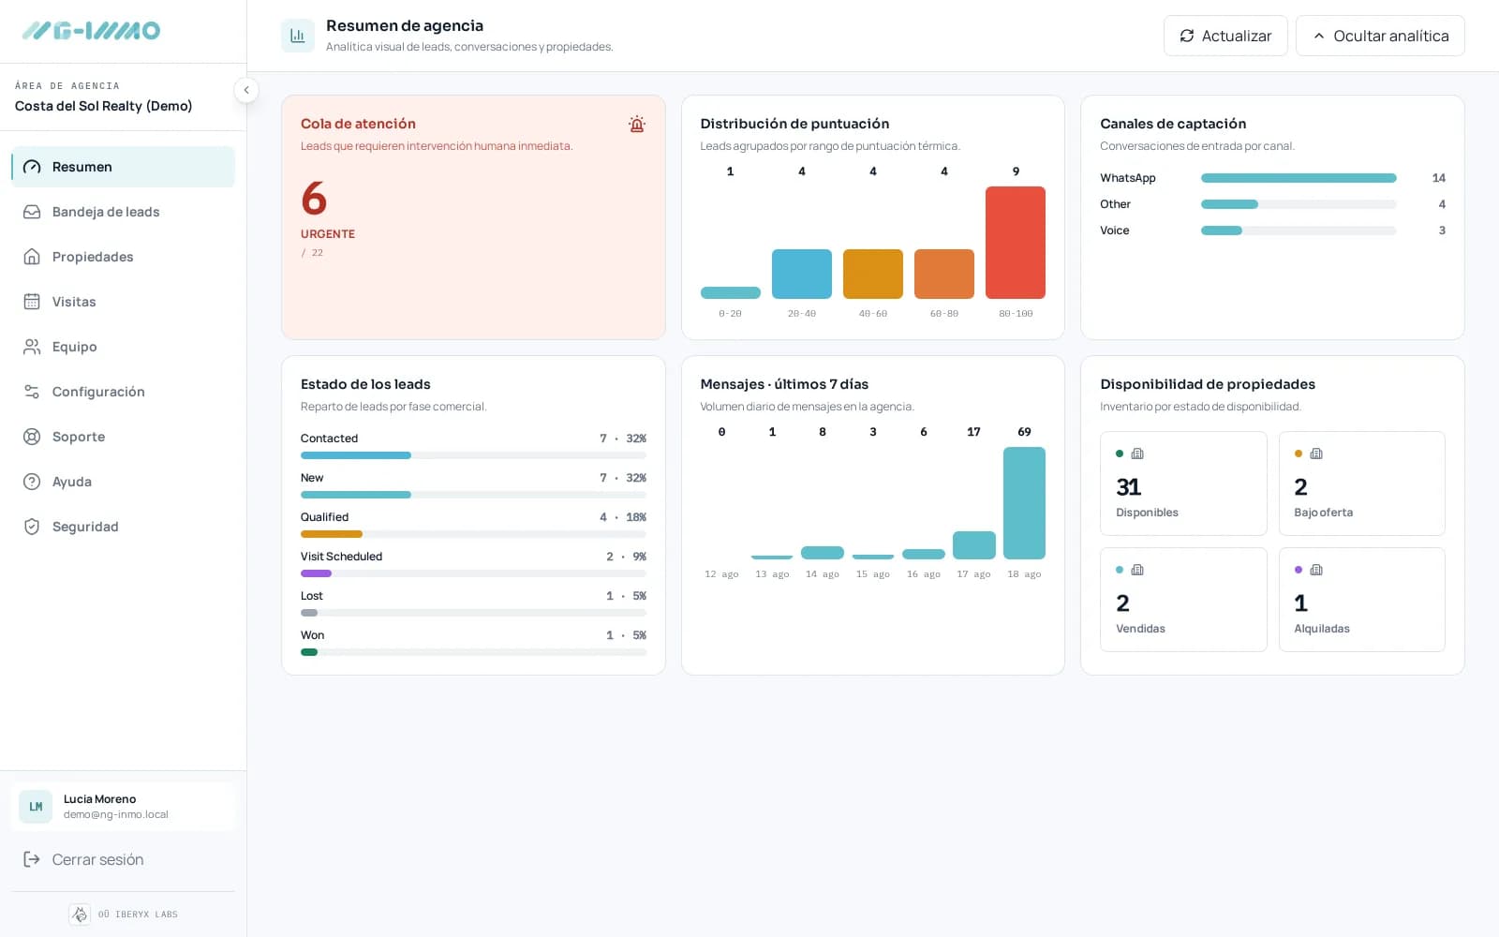Click the house icon beside Propiedades
1499x937 pixels.
32,257
